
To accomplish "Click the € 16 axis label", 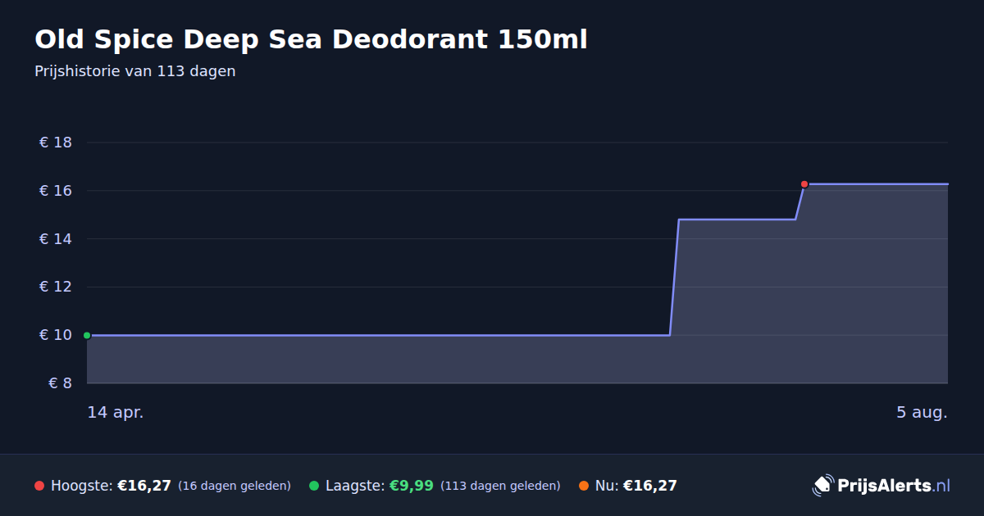I will click(56, 191).
